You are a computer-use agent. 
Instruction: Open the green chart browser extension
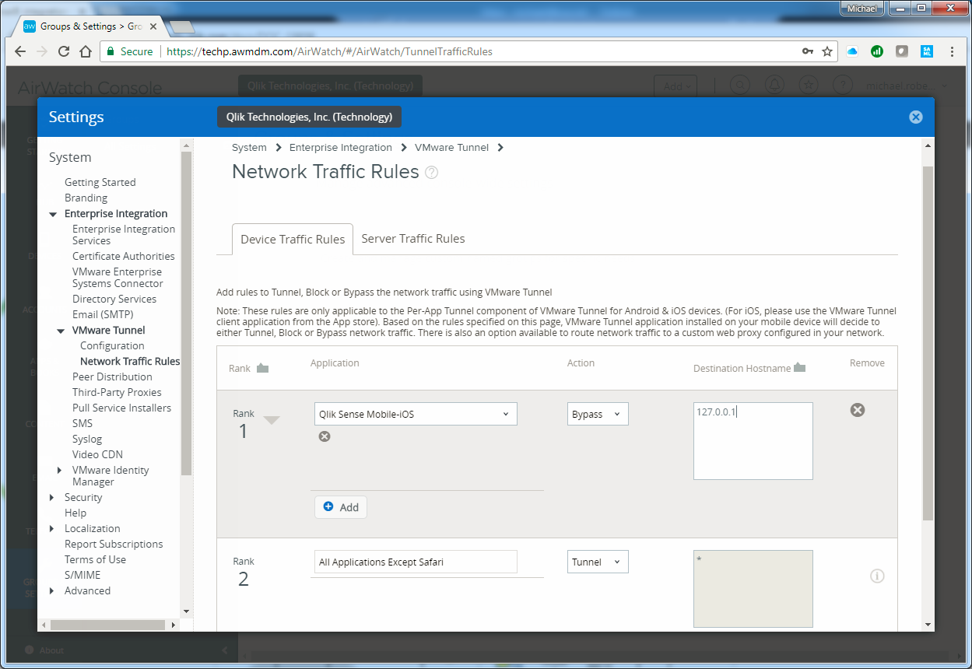(877, 51)
